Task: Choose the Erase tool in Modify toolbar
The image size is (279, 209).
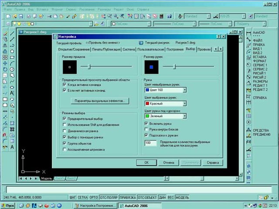Action: tap(4, 33)
